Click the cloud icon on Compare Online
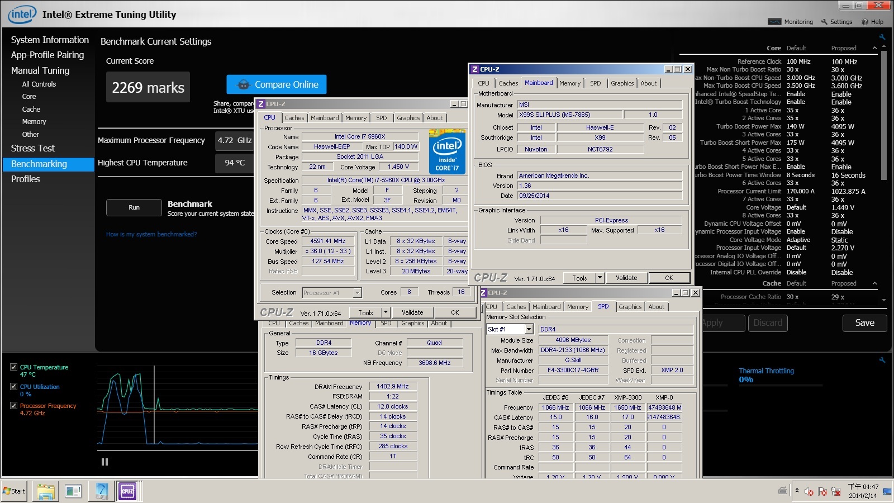This screenshot has height=503, width=894. 244,84
